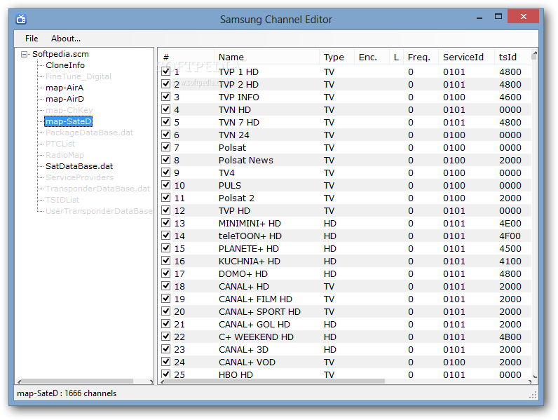The height and width of the screenshot is (420, 558).
Task: Click greyed TransponderDataBase.dat tree item
Action: tap(98, 189)
